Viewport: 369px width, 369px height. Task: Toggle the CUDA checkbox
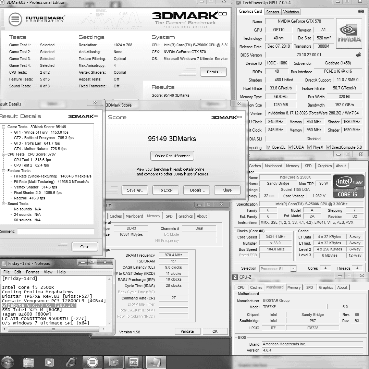(x=290, y=147)
